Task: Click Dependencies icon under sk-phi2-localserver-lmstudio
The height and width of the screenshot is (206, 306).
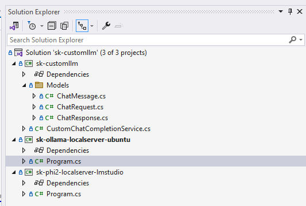Action: tap(39, 183)
